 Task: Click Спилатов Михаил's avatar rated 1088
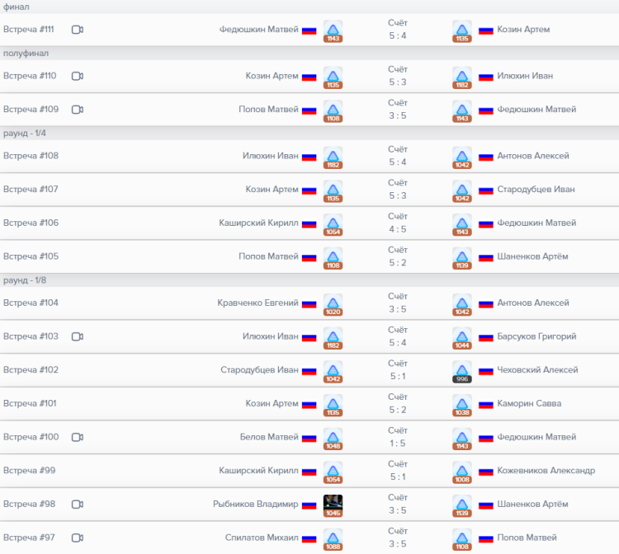(333, 537)
